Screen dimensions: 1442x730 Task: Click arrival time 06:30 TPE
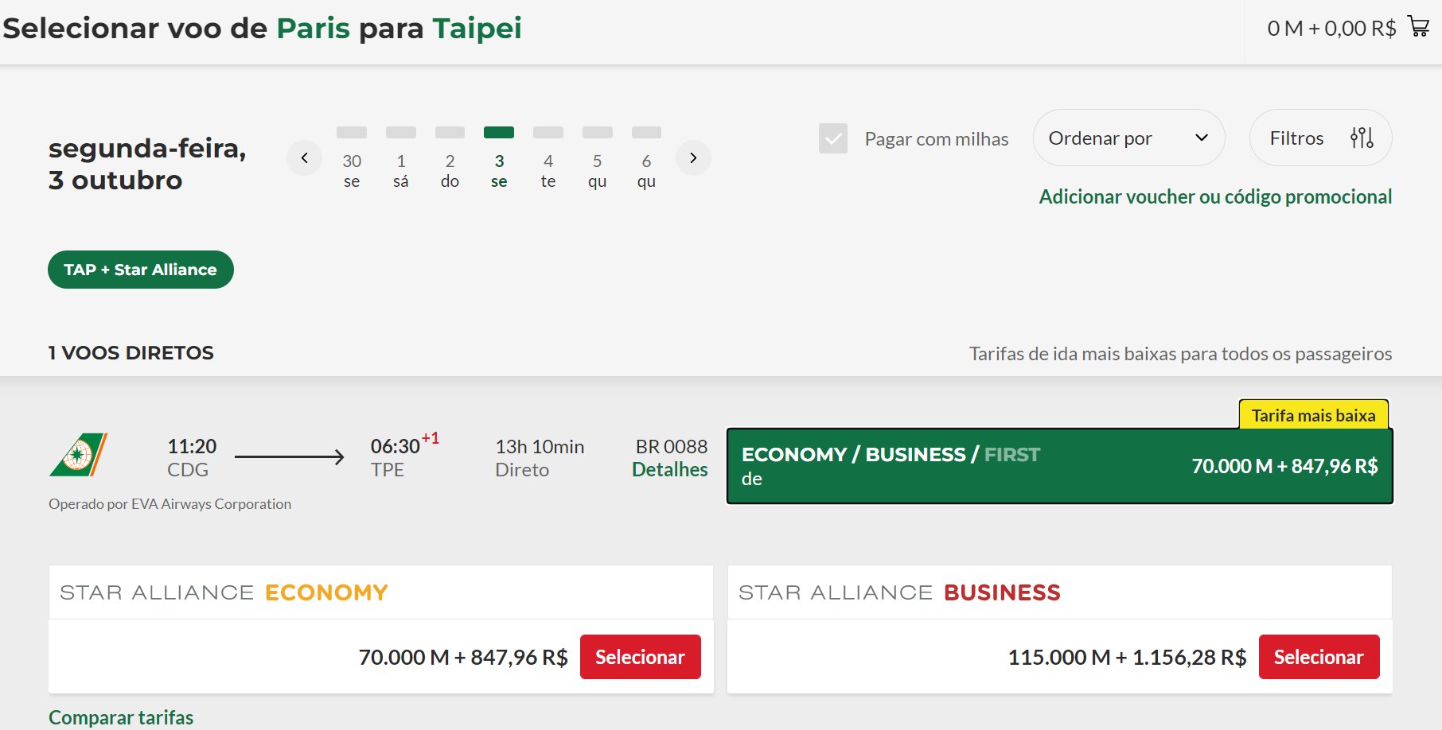tap(404, 456)
